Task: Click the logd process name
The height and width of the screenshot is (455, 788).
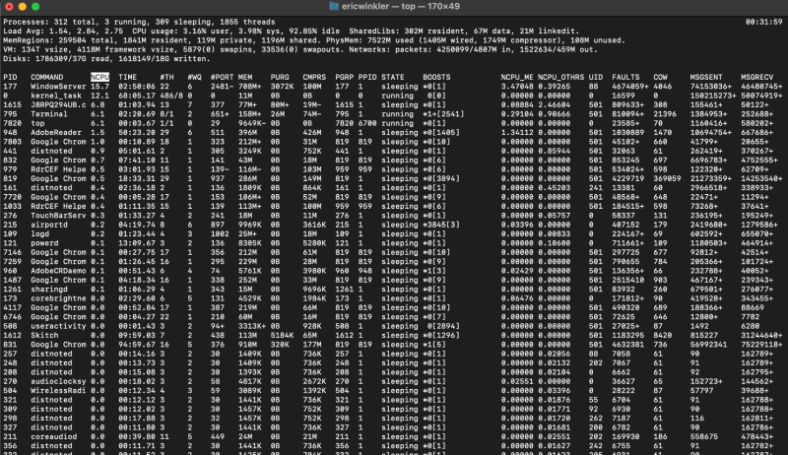Action: 39,233
